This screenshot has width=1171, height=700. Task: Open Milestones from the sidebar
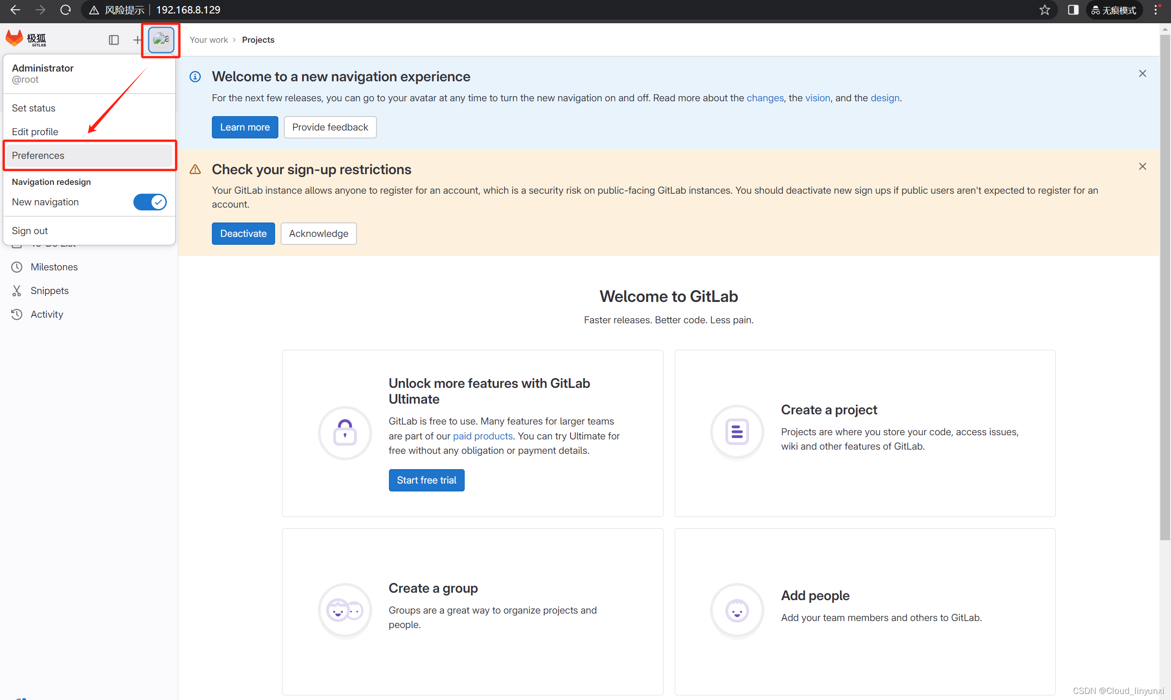click(x=54, y=267)
